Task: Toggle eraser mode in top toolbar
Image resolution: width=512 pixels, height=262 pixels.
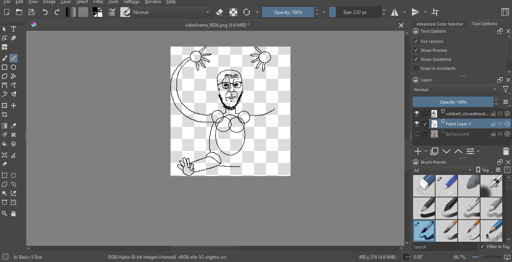Action: tap(220, 12)
